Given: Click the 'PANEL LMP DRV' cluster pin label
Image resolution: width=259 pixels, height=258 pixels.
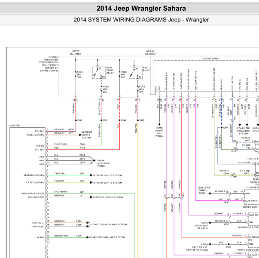Looking at the screenshot, I should 35,135.
